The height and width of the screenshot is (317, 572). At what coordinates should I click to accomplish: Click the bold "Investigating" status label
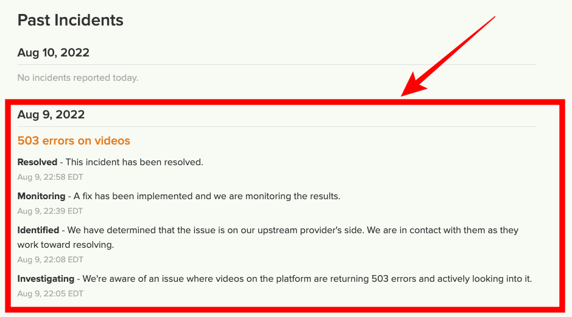point(45,279)
